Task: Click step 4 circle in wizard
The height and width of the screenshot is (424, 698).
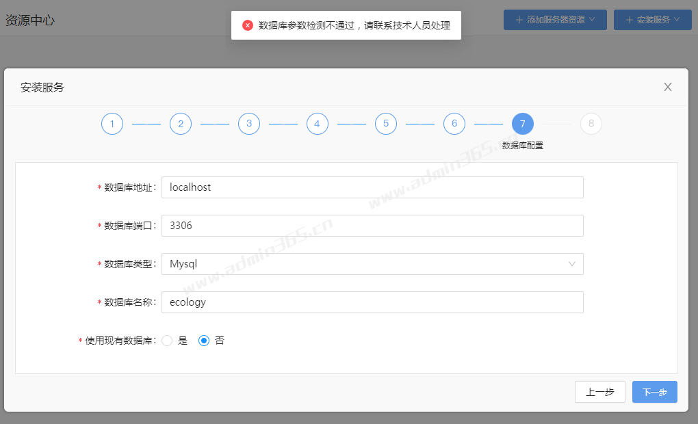Action: 318,124
